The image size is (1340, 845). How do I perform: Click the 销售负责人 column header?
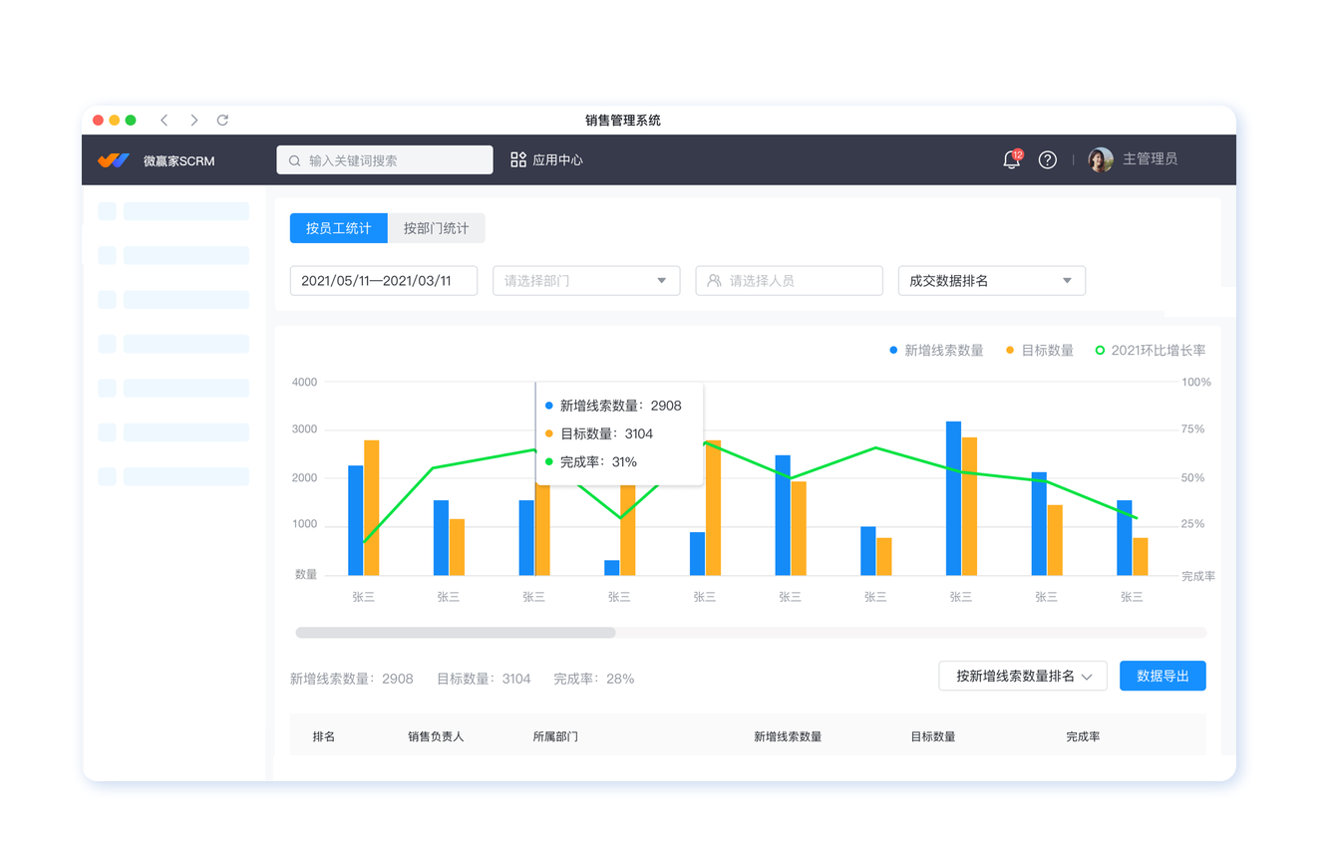click(x=436, y=737)
